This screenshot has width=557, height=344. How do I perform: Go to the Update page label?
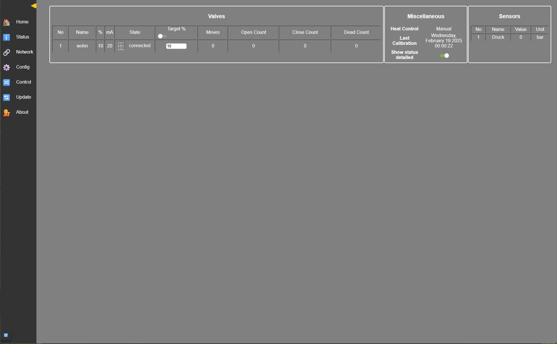point(24,97)
